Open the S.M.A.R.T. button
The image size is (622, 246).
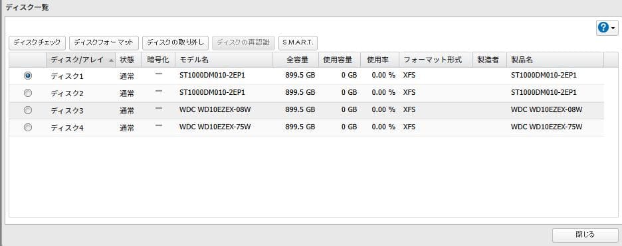point(298,42)
